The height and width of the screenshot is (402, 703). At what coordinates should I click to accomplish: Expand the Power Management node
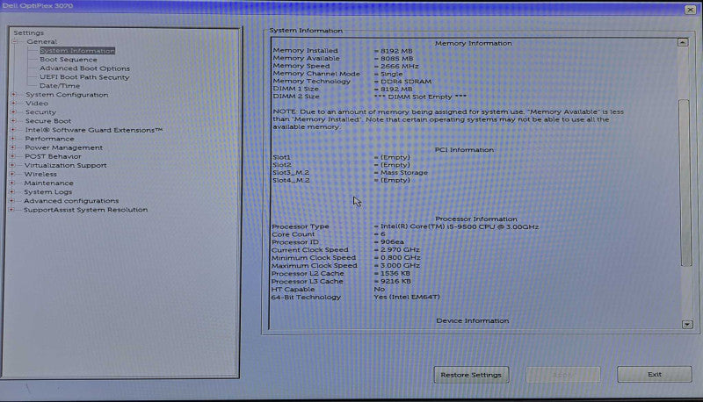pyautogui.click(x=12, y=147)
